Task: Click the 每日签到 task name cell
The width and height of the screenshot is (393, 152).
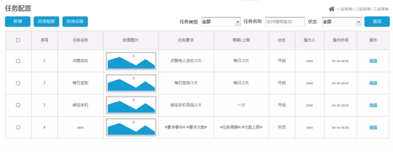Action: (80, 83)
